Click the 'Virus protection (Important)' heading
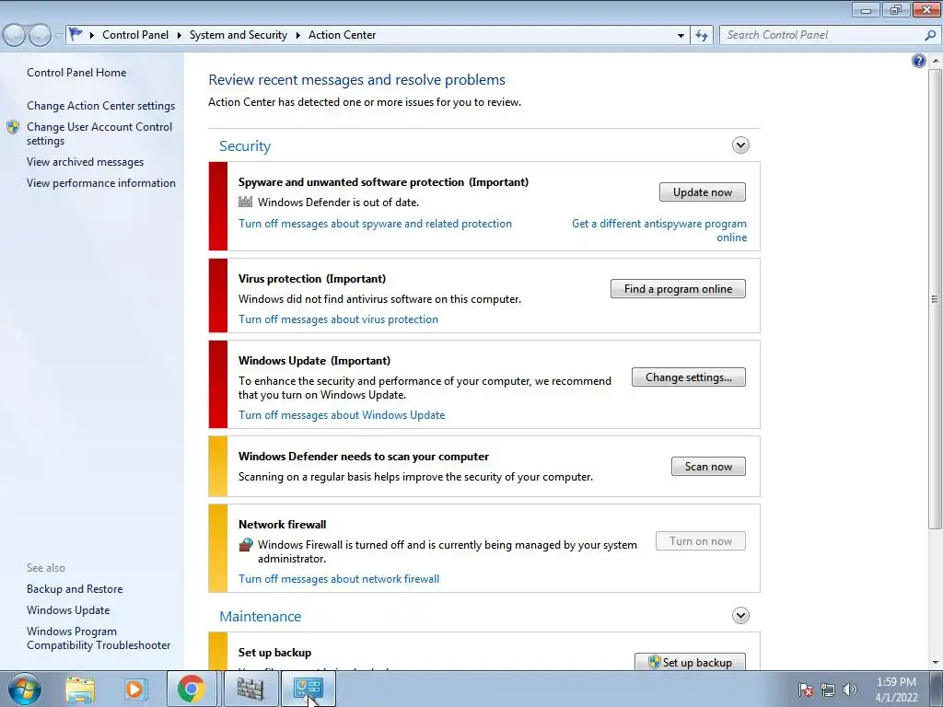 312,279
